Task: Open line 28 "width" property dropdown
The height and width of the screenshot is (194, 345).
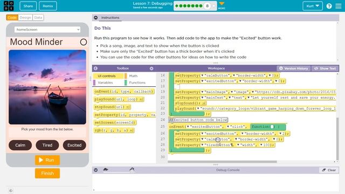Action: pyautogui.click(x=238, y=145)
